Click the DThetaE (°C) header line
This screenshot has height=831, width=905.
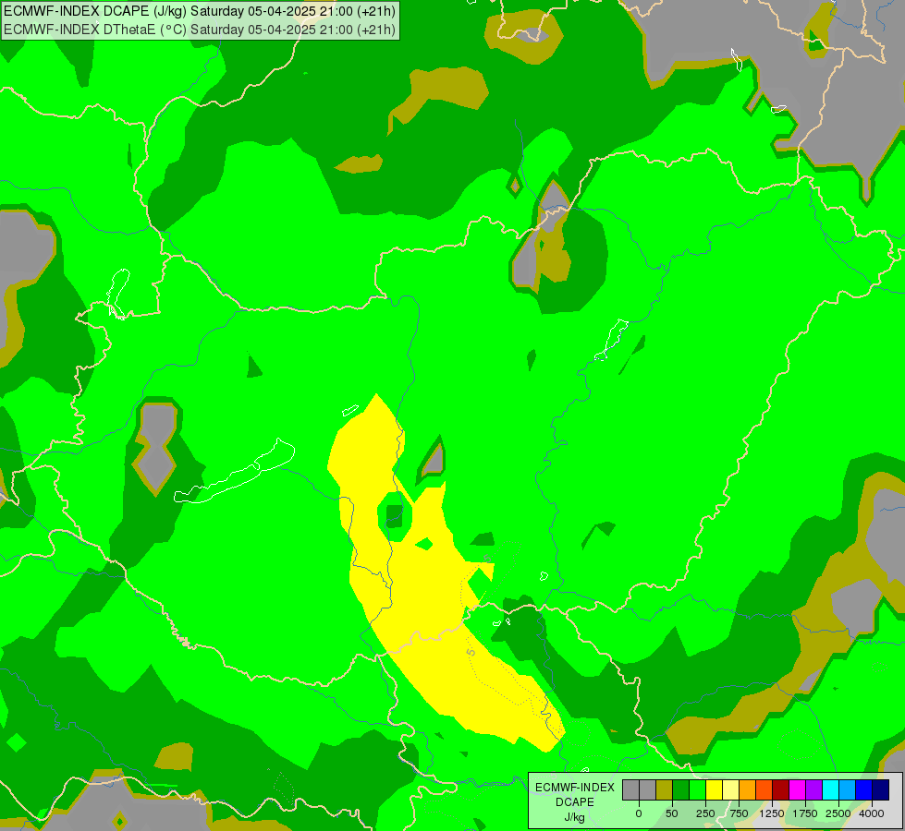click(200, 30)
